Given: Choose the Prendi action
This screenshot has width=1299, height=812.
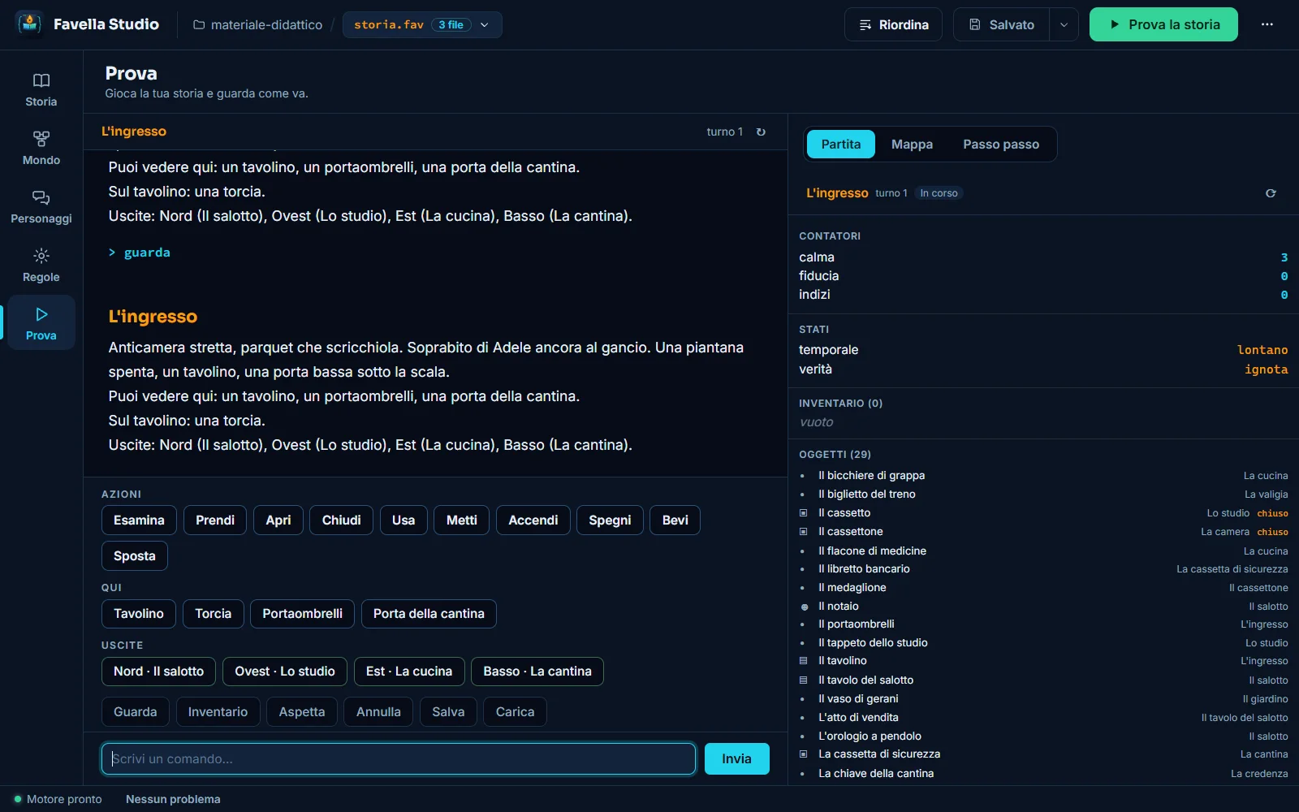Looking at the screenshot, I should pos(215,520).
